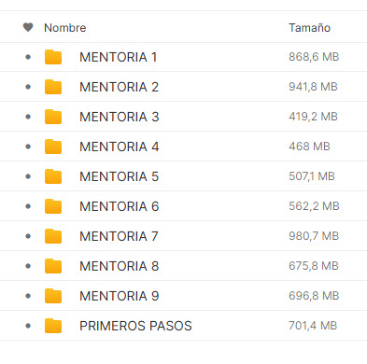This screenshot has height=364, width=367.
Task: Select the MENTORIA 6 folder name
Action: tap(120, 206)
